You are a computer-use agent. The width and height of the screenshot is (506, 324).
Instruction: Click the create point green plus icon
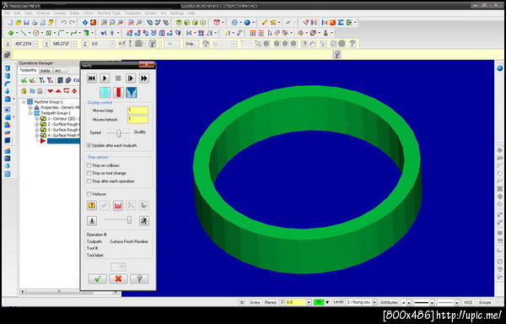11,33
